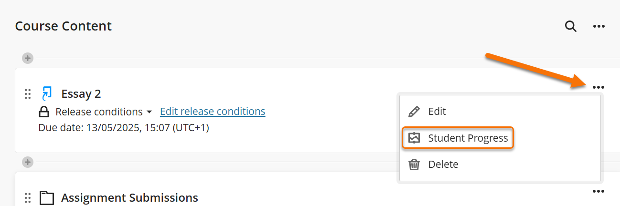Click the search magnifier icon
This screenshot has width=620, height=206.
571,26
